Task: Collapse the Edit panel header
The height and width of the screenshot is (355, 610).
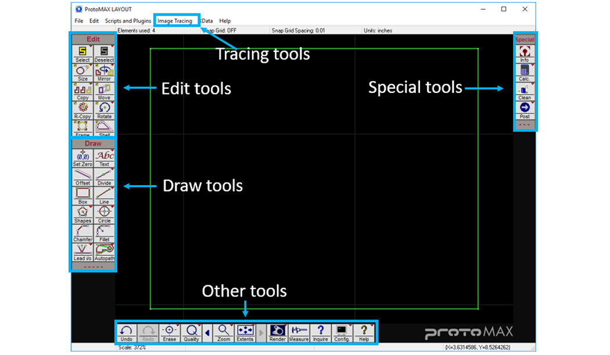Action: pos(93,39)
